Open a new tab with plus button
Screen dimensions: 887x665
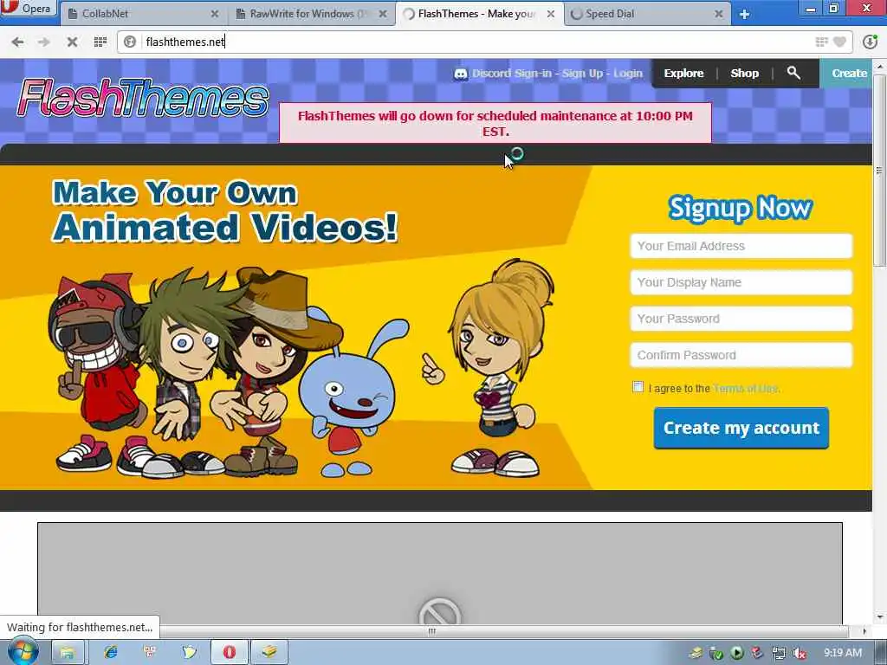pos(744,14)
